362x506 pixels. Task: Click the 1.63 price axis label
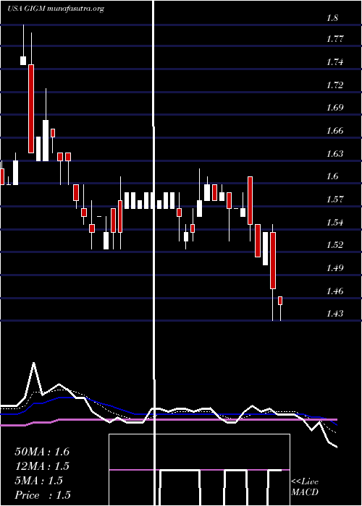pos(334,153)
